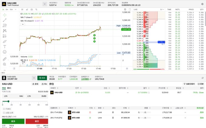
Task: Open the timeframe interval dropdown chevron
Action: click(x=16, y=9)
